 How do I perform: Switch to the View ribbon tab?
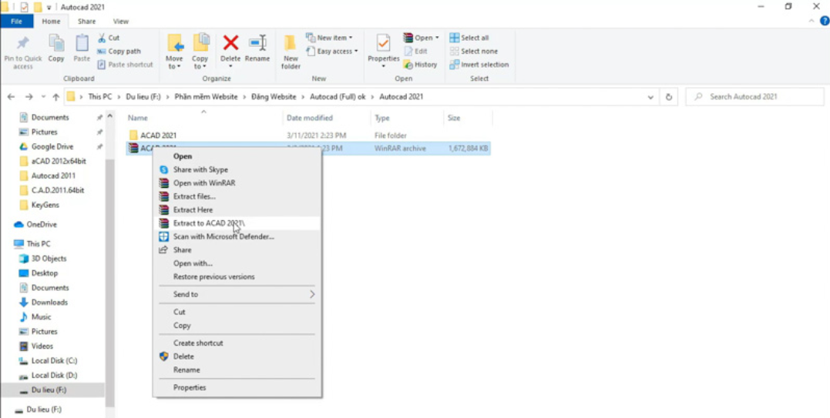click(121, 22)
